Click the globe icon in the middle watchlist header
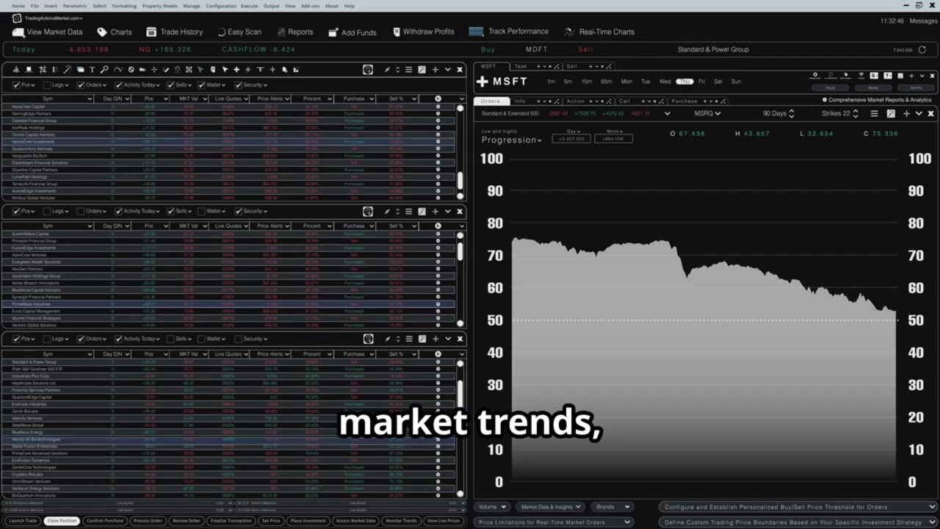Viewport: 940px width, 529px height. pos(368,212)
